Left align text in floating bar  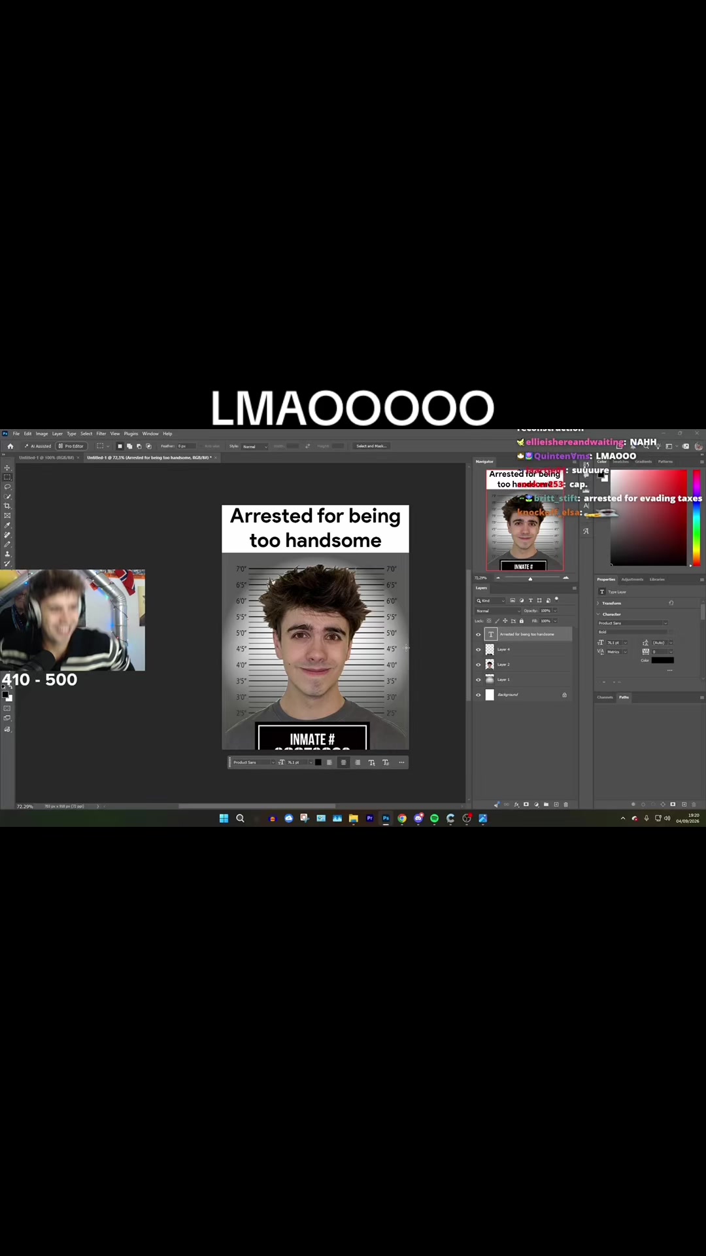coord(329,762)
